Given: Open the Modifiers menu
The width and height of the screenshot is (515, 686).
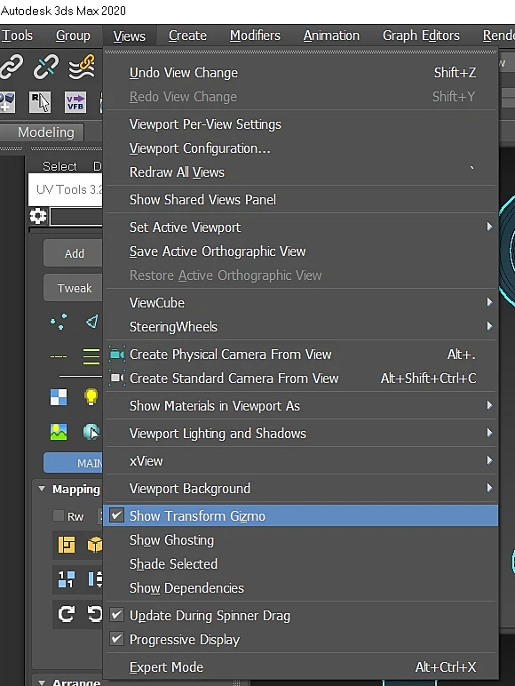Looking at the screenshot, I should pos(255,36).
